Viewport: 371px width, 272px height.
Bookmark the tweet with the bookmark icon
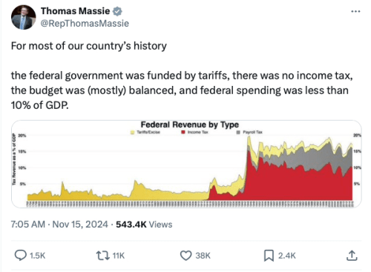(269, 256)
